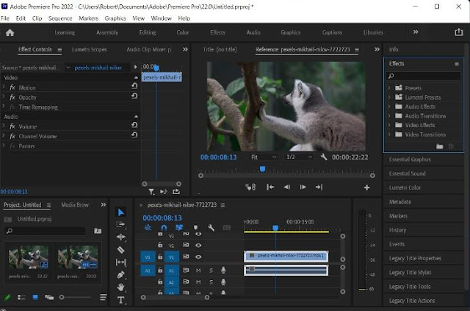This screenshot has width=470, height=311.
Task: Switch to the Editing workspace
Action: coord(148,32)
